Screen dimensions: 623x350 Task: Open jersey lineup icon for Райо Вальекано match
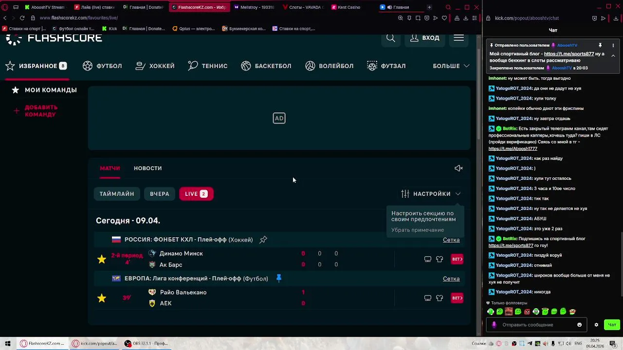(440, 298)
